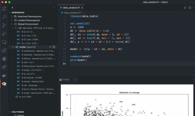
Task: Select the $ assign row
Action: [33, 70]
